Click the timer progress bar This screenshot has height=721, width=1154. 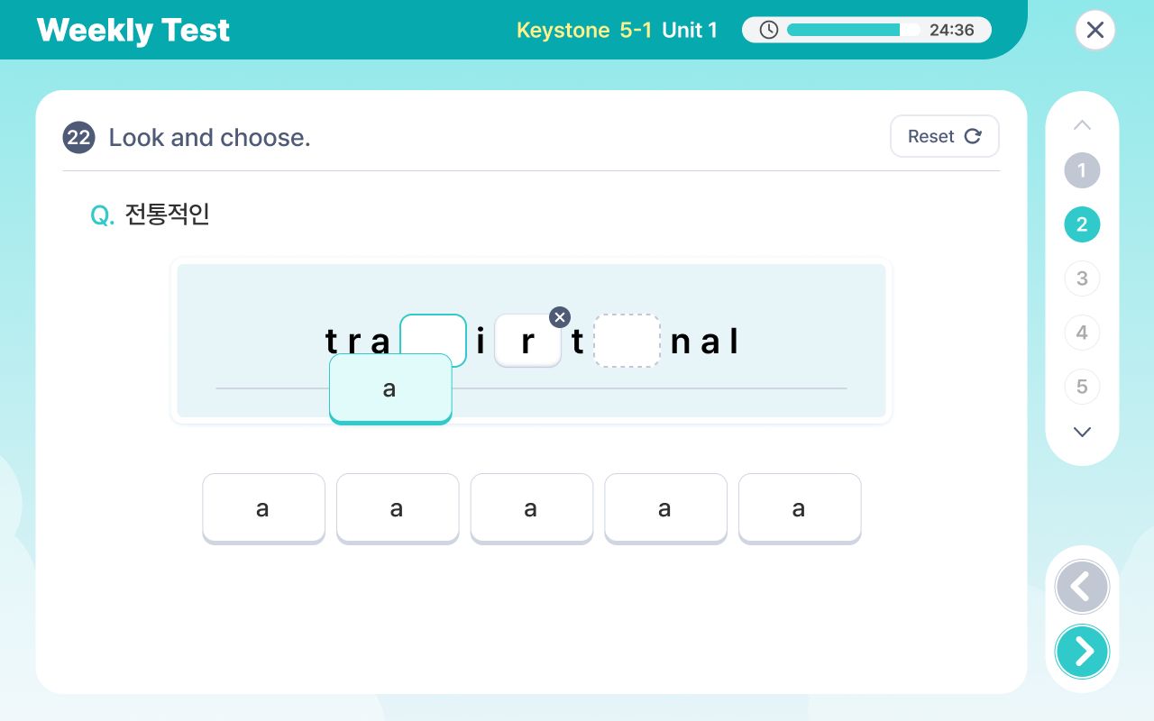[854, 30]
